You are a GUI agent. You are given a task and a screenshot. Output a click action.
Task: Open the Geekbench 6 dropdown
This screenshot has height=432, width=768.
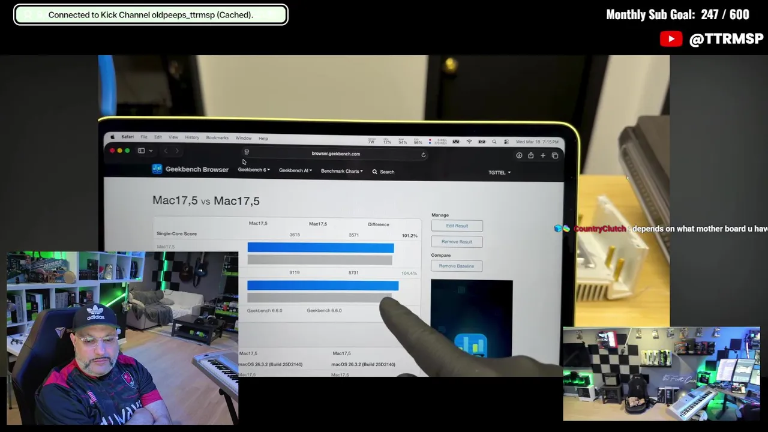coord(254,170)
